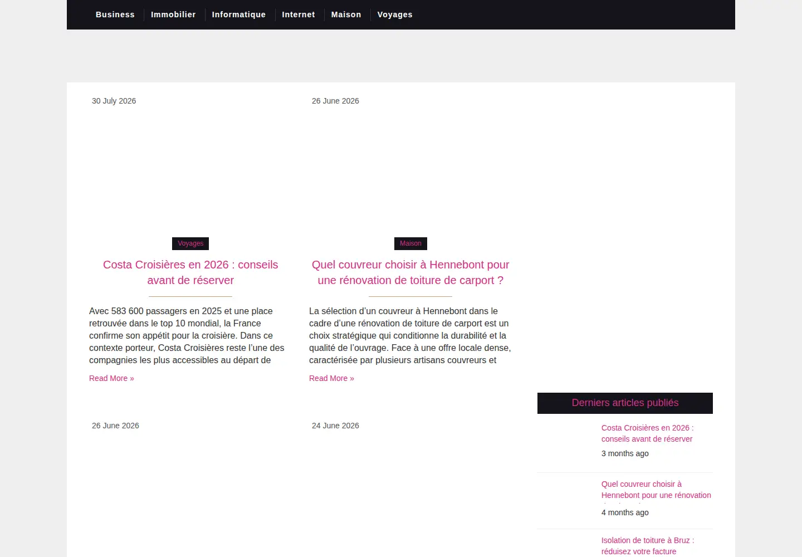Read more of the Costa Croisières article
802x557 pixels.
(111, 378)
